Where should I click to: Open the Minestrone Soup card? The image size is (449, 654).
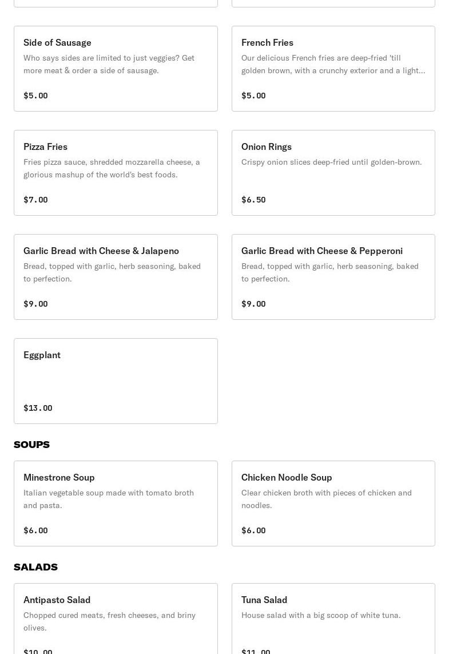tap(116, 504)
